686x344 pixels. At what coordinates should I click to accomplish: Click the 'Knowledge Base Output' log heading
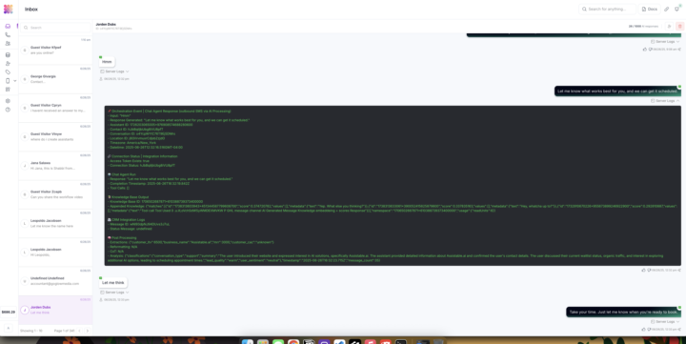129,197
